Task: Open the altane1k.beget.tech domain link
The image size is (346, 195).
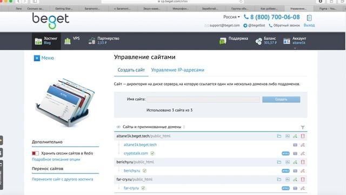Action: coord(140,145)
